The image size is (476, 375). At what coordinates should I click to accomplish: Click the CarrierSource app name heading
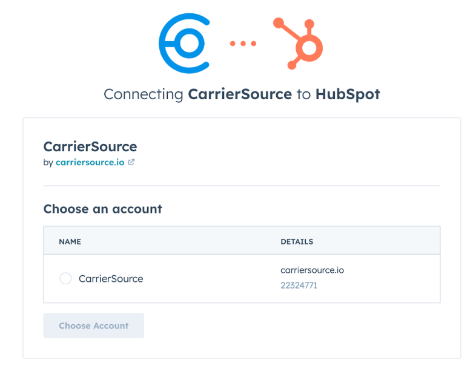point(90,147)
